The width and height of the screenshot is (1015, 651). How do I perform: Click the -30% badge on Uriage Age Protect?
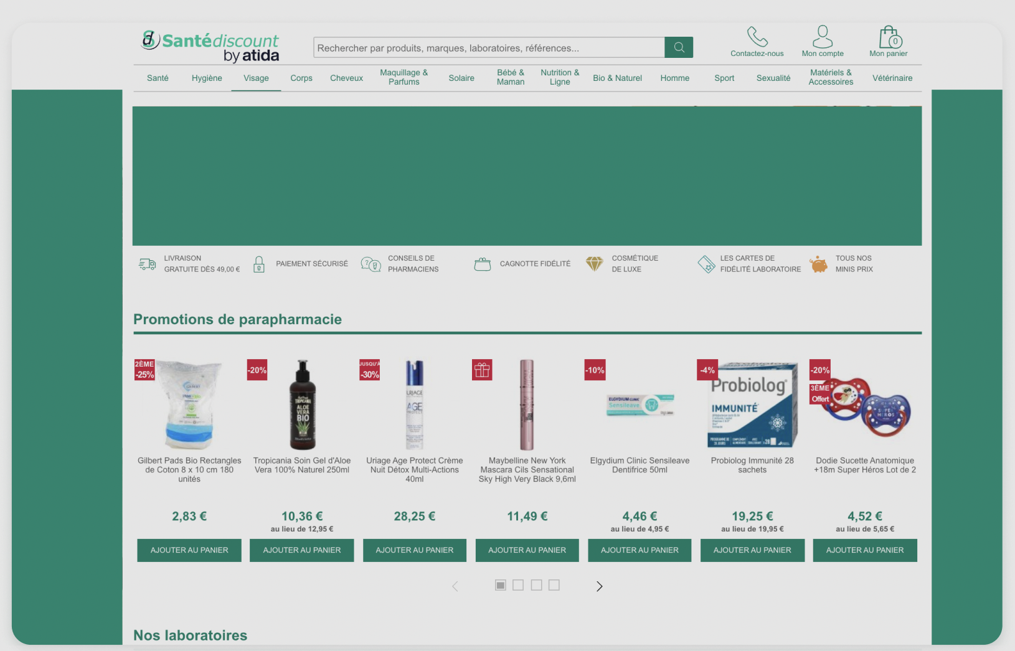370,370
